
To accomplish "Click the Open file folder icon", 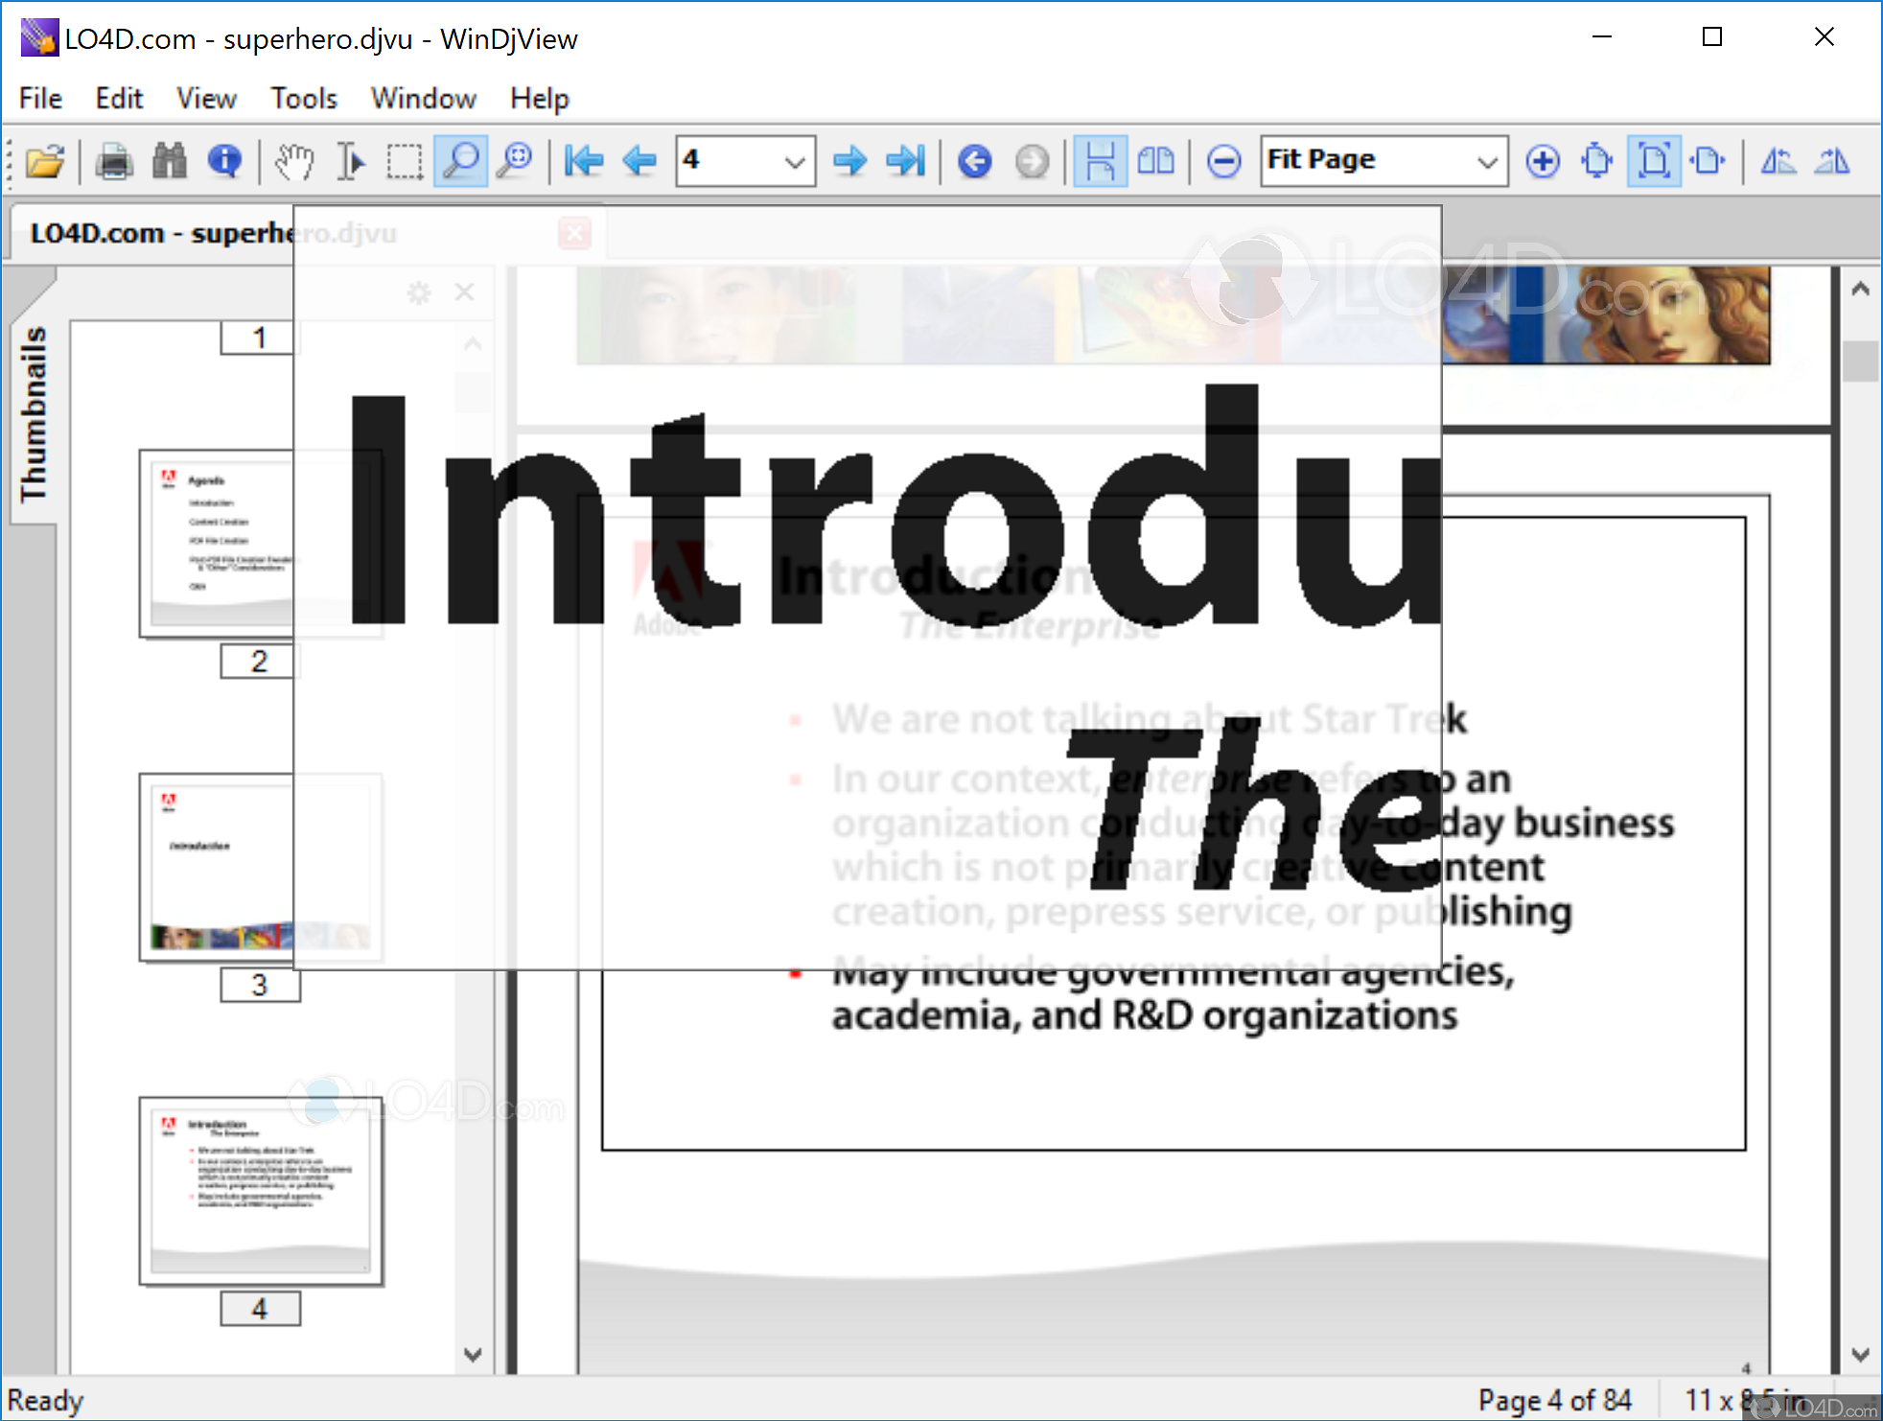I will coord(44,161).
